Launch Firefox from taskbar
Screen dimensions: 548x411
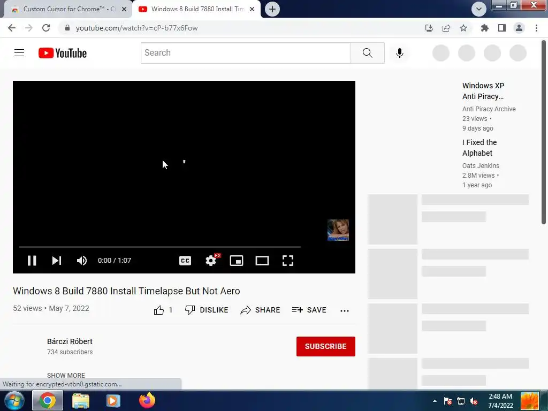point(147,400)
